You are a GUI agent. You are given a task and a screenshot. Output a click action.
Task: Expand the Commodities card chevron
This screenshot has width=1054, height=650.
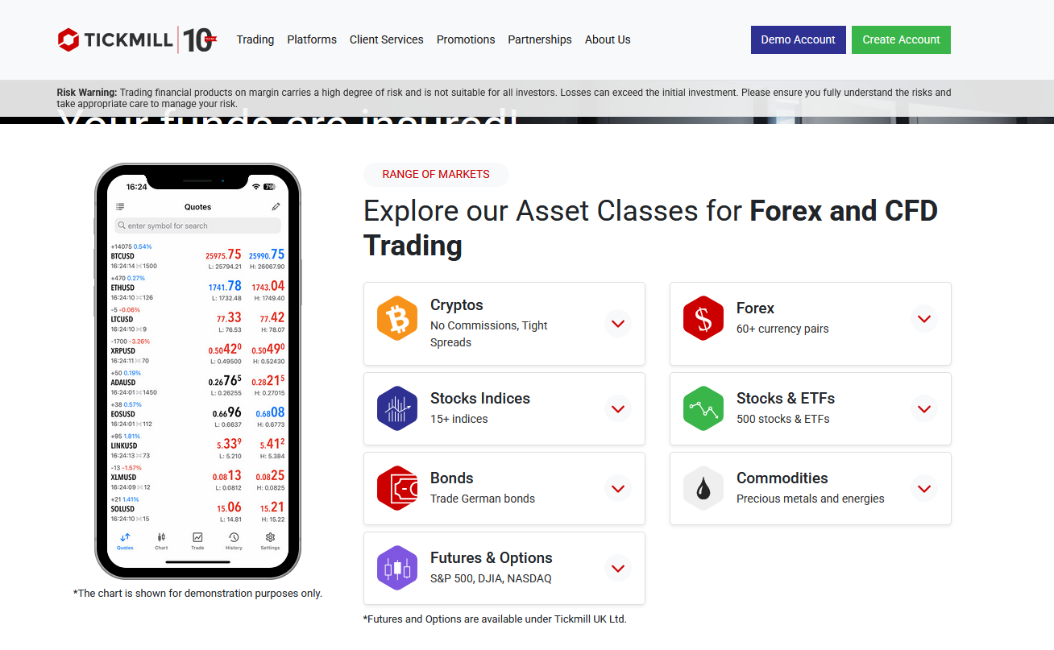click(924, 488)
